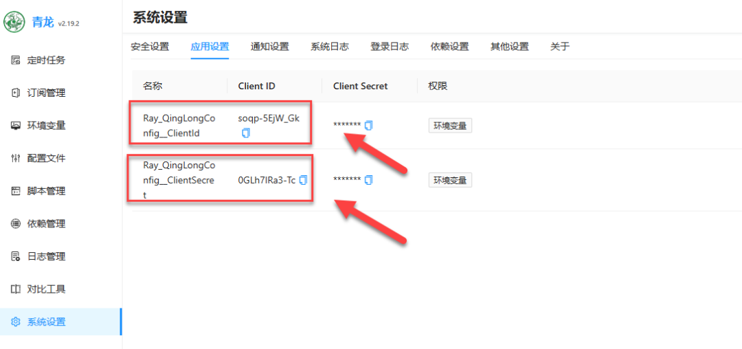Click the Client ID column header

(x=257, y=86)
